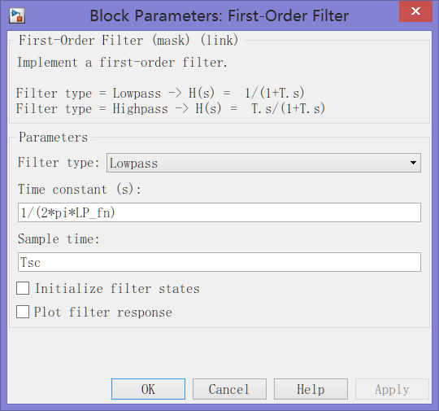Focus the Sample time Tsc field

tap(219, 262)
